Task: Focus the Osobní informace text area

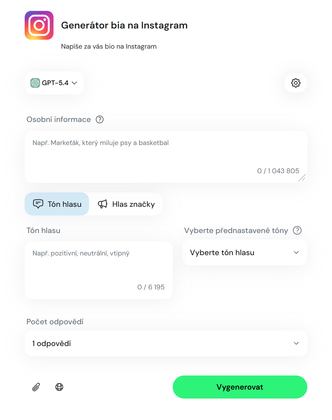Action: click(x=166, y=157)
